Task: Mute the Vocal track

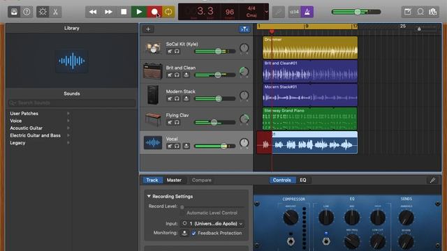Action: [x=170, y=146]
